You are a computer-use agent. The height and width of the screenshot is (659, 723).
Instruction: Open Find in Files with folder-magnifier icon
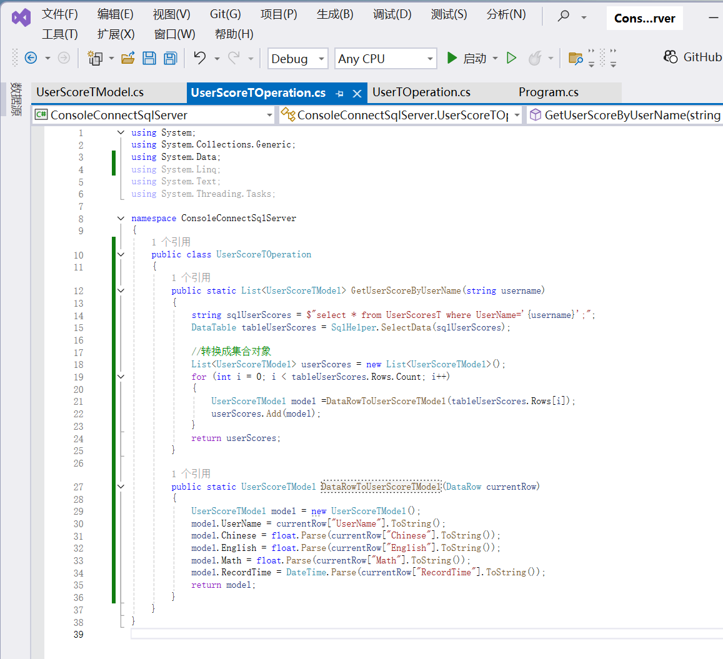[x=576, y=58]
